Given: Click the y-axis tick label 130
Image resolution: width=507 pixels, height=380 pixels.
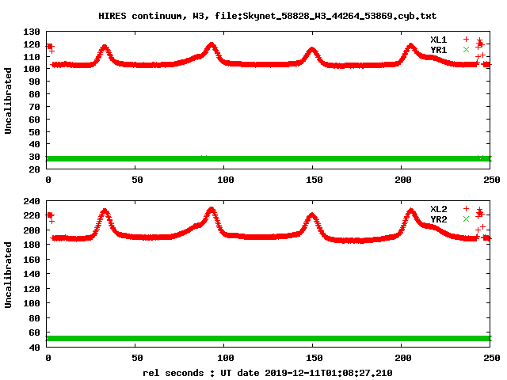Looking at the screenshot, I should click(x=32, y=32).
